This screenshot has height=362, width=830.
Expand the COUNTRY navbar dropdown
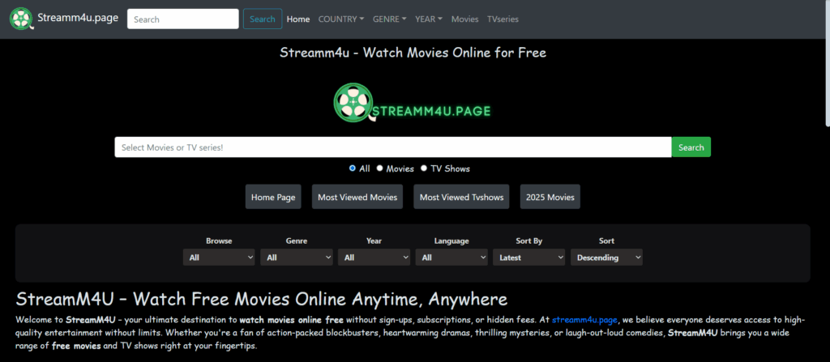point(340,19)
